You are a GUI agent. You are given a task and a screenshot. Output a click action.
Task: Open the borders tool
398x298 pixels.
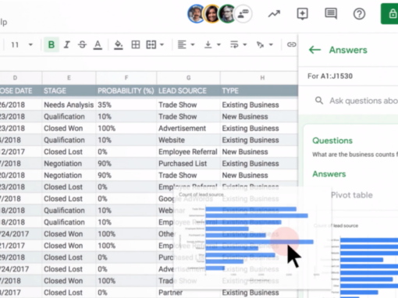(136, 44)
